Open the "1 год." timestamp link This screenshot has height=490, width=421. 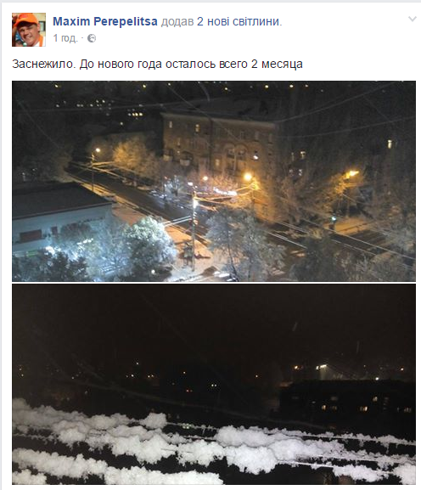(65, 38)
